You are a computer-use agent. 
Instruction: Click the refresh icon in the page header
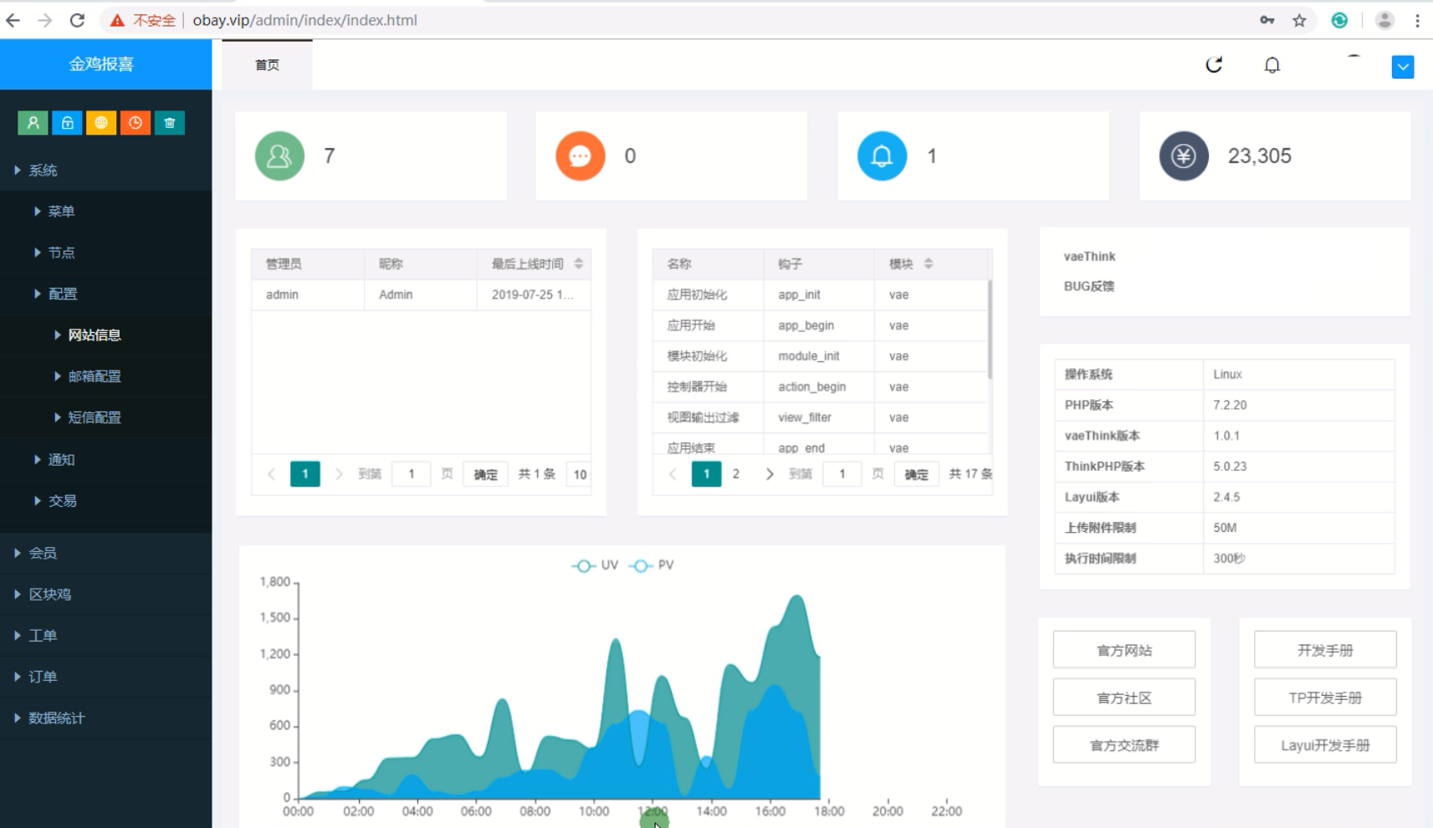tap(1214, 65)
